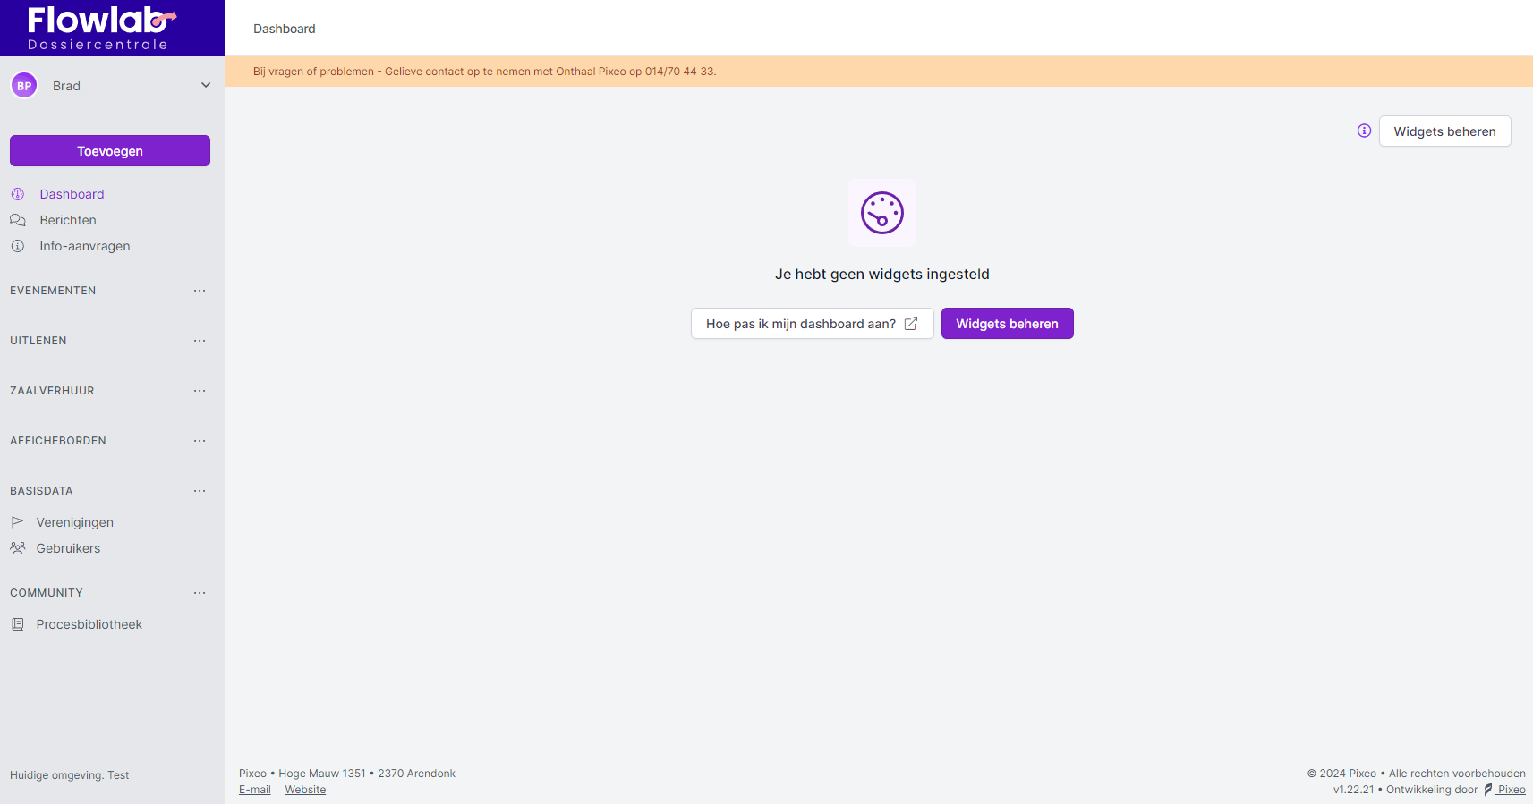Click the Website link in footer

[x=305, y=790]
